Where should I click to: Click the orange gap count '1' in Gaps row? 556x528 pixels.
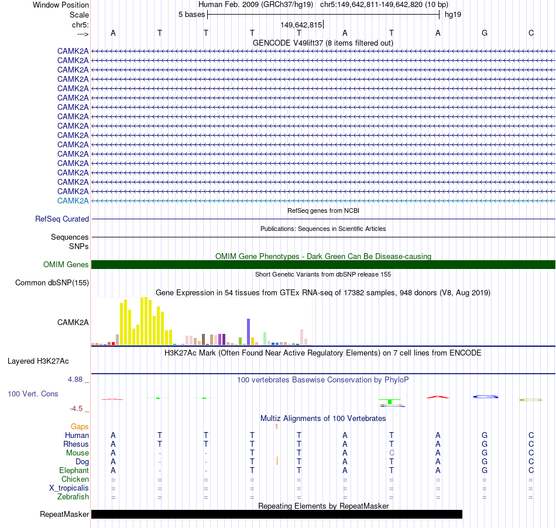277,427
